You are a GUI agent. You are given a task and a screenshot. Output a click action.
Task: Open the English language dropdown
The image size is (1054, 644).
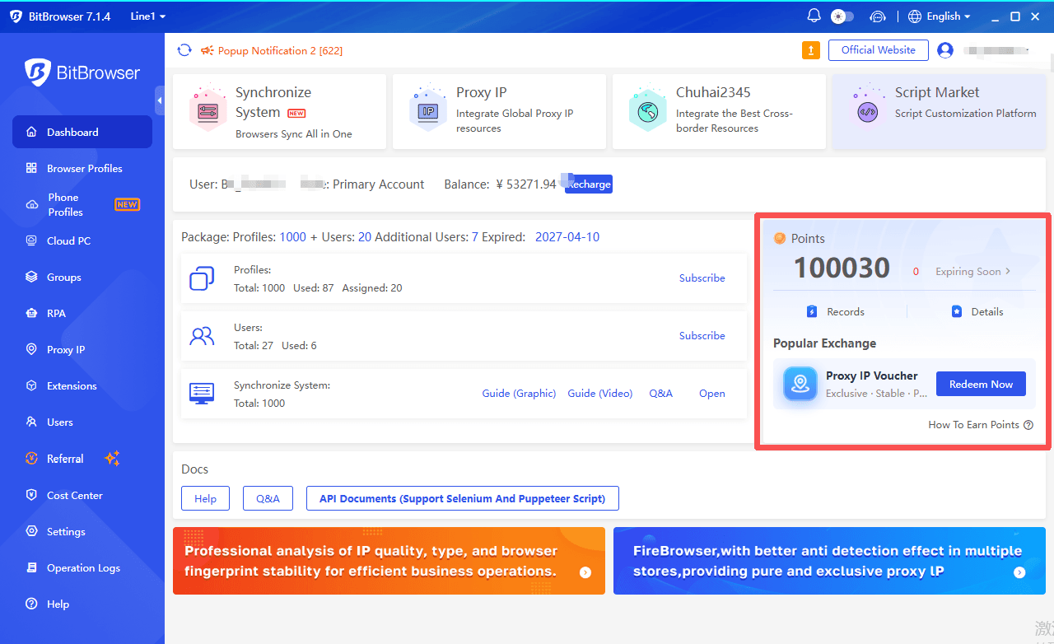pyautogui.click(x=939, y=16)
